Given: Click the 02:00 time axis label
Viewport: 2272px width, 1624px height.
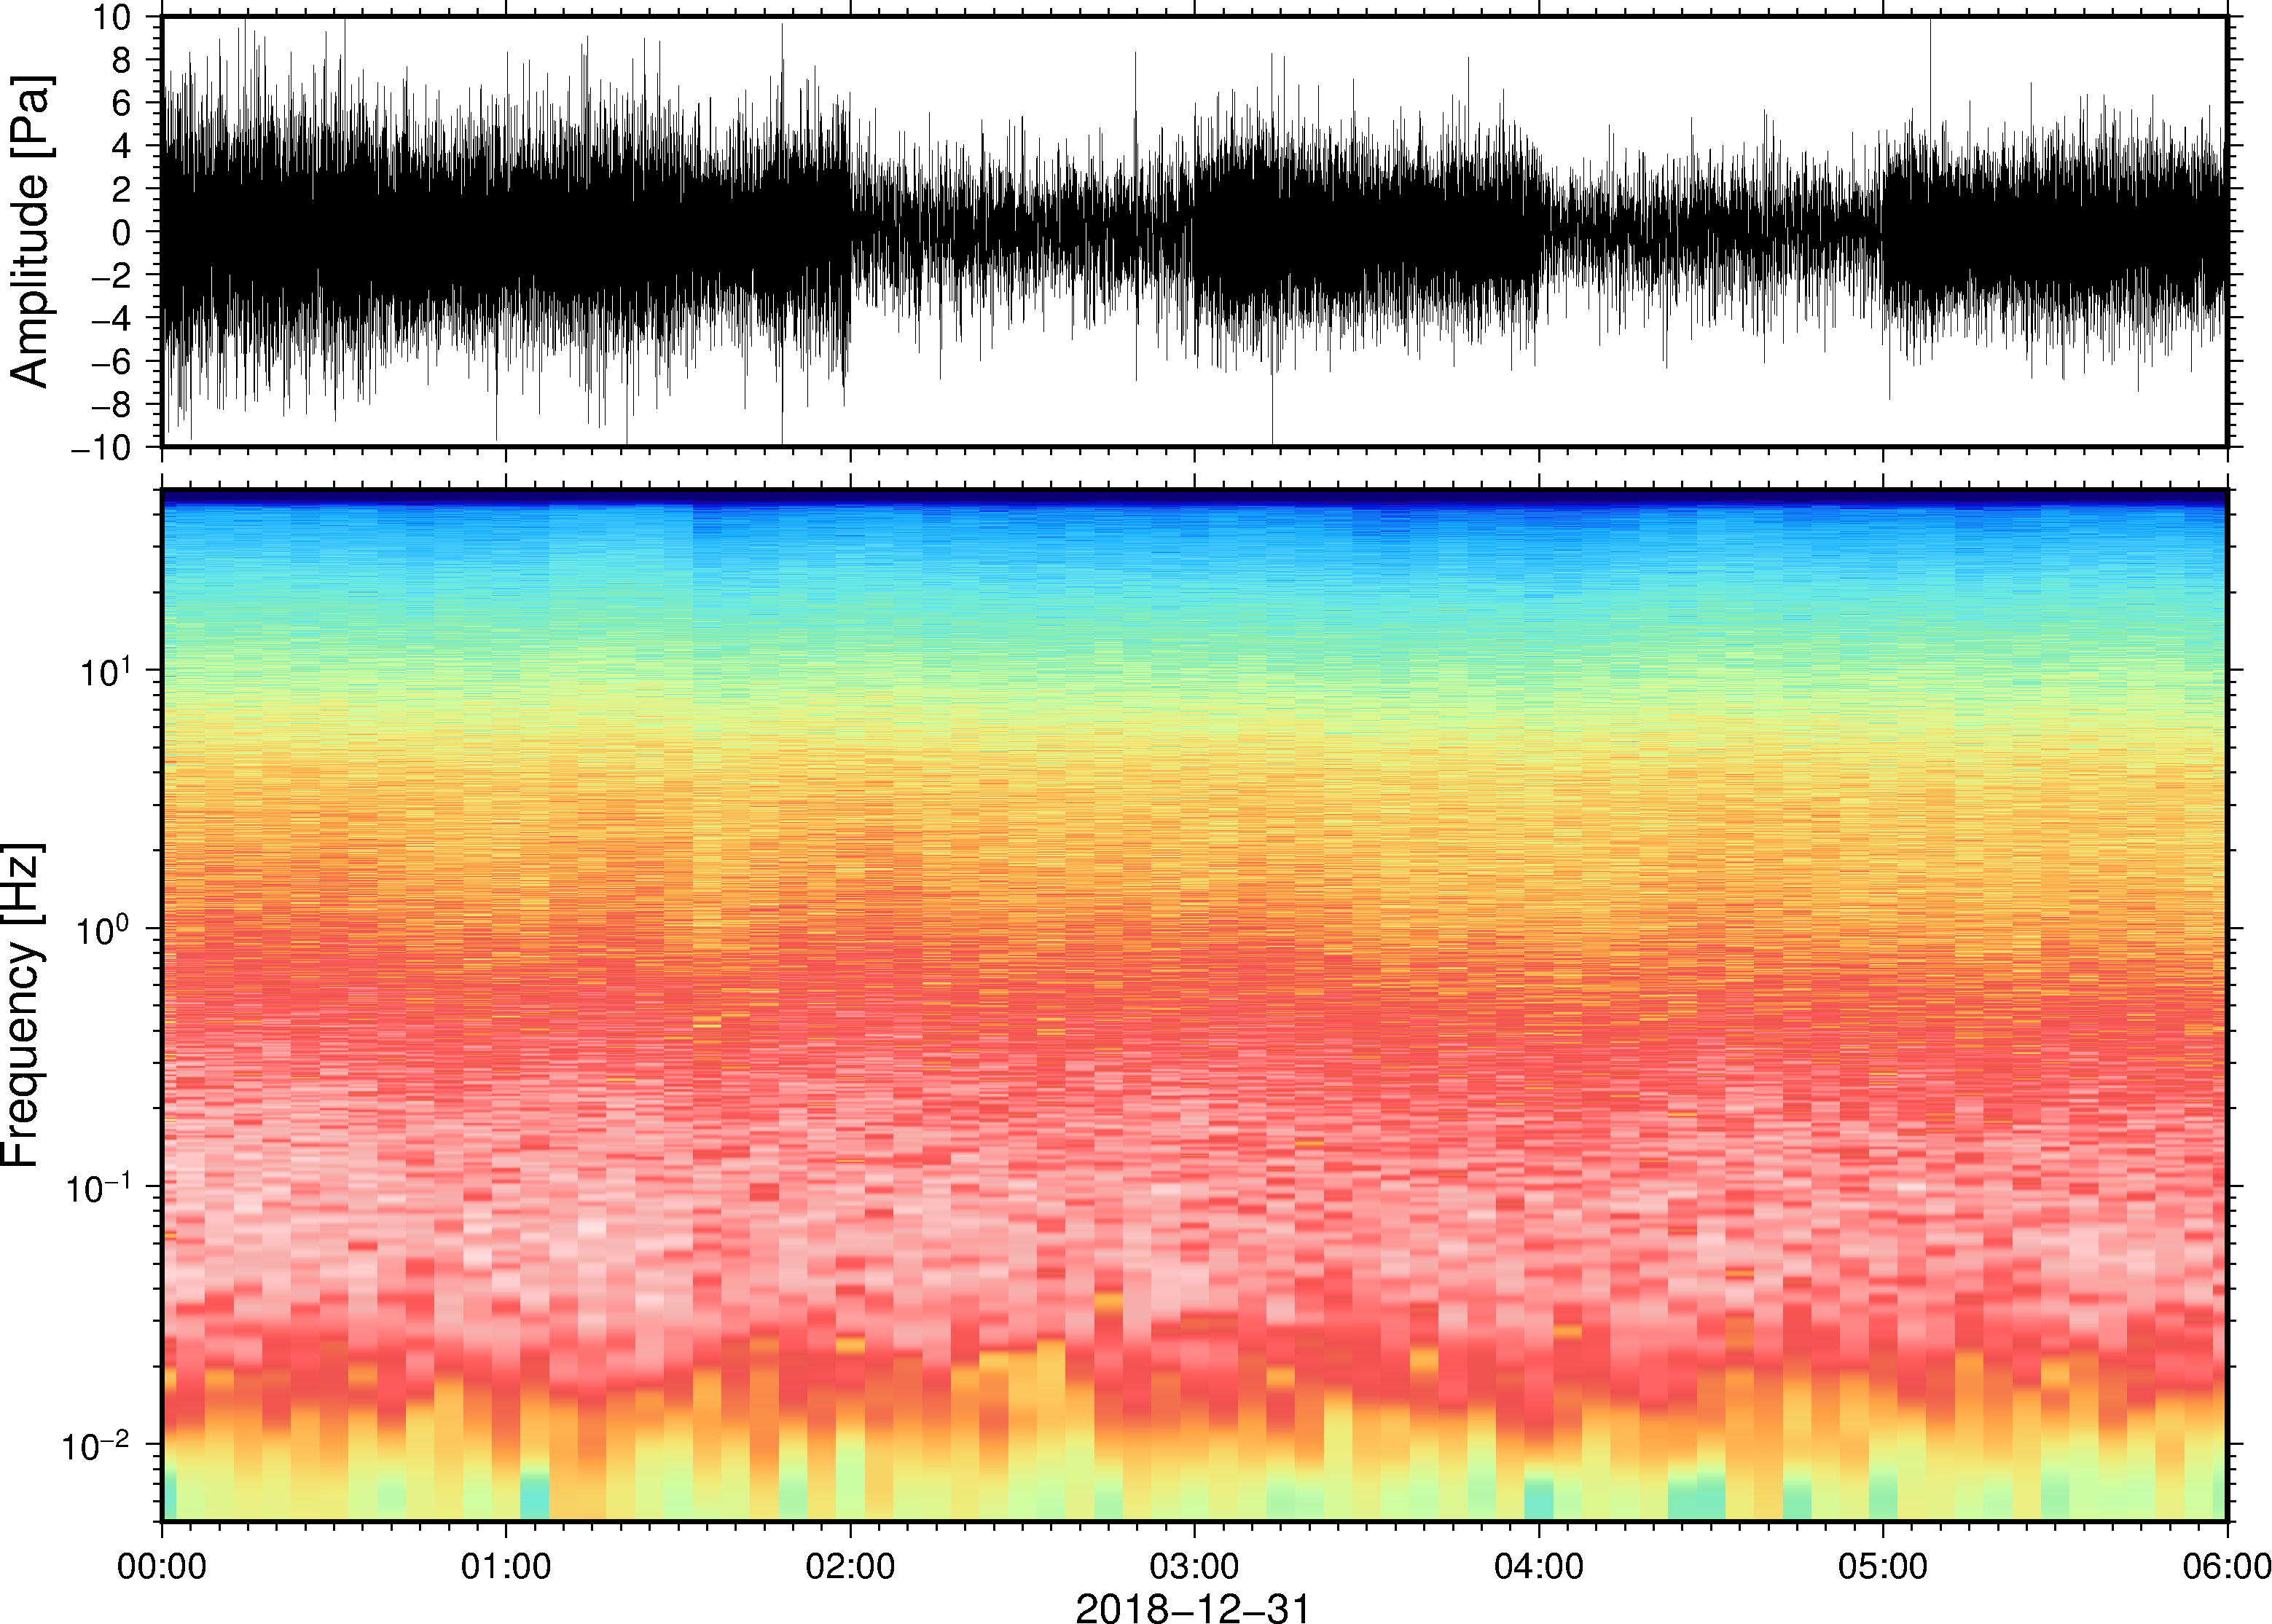Looking at the screenshot, I should pos(850,1566).
